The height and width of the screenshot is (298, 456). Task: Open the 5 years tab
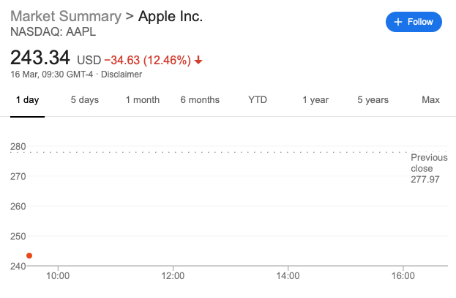pos(373,100)
